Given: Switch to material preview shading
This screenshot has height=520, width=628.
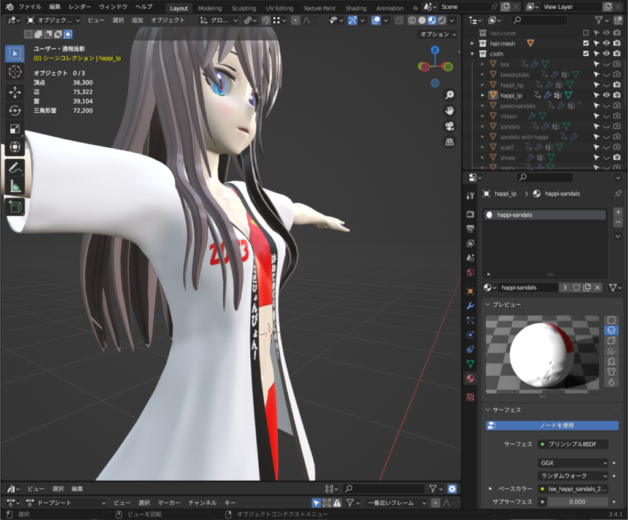Looking at the screenshot, I should [432, 20].
